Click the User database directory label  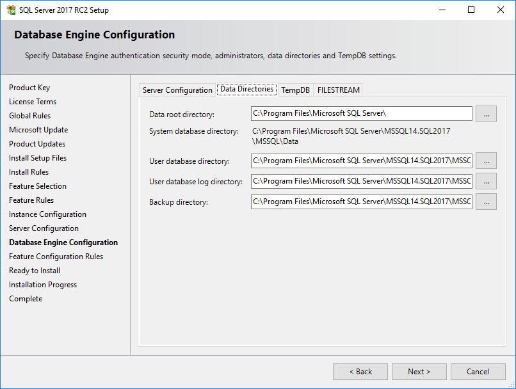tap(189, 161)
